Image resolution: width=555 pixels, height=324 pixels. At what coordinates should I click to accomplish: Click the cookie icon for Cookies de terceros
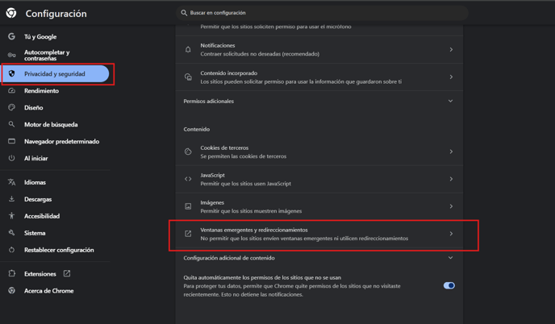tap(188, 152)
